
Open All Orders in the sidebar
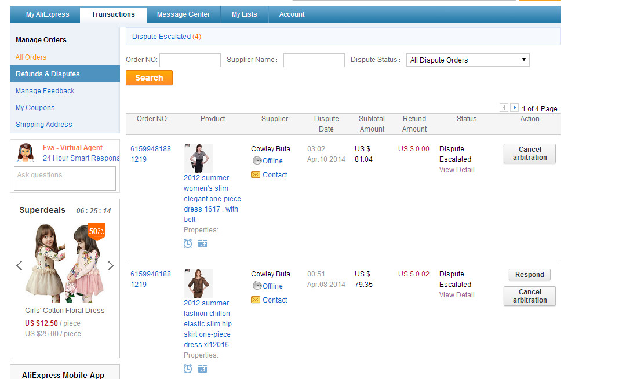(31, 57)
